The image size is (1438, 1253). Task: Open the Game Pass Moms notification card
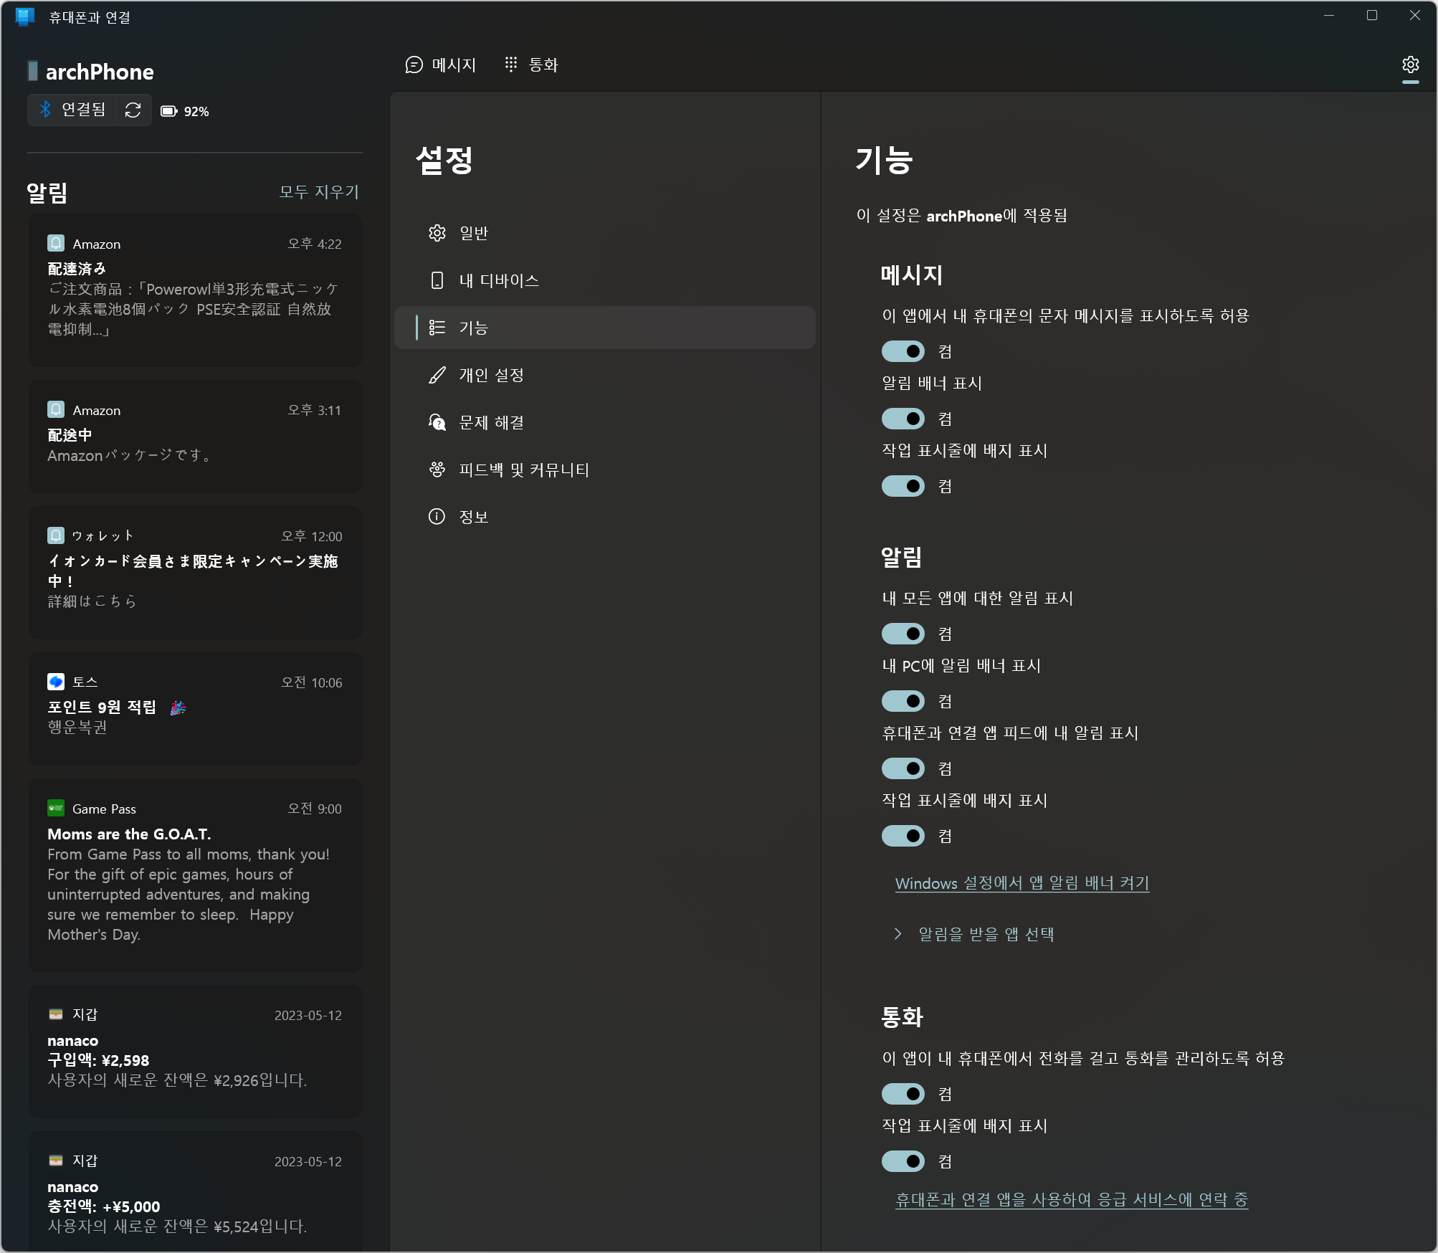pos(195,875)
